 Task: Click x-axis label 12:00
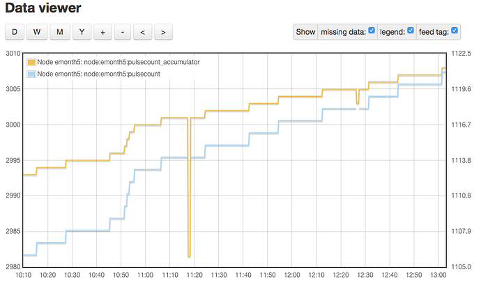tap(291, 275)
